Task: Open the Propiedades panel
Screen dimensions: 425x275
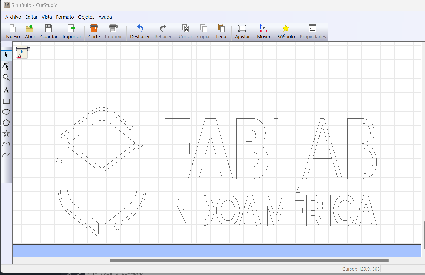Action: 313,32
